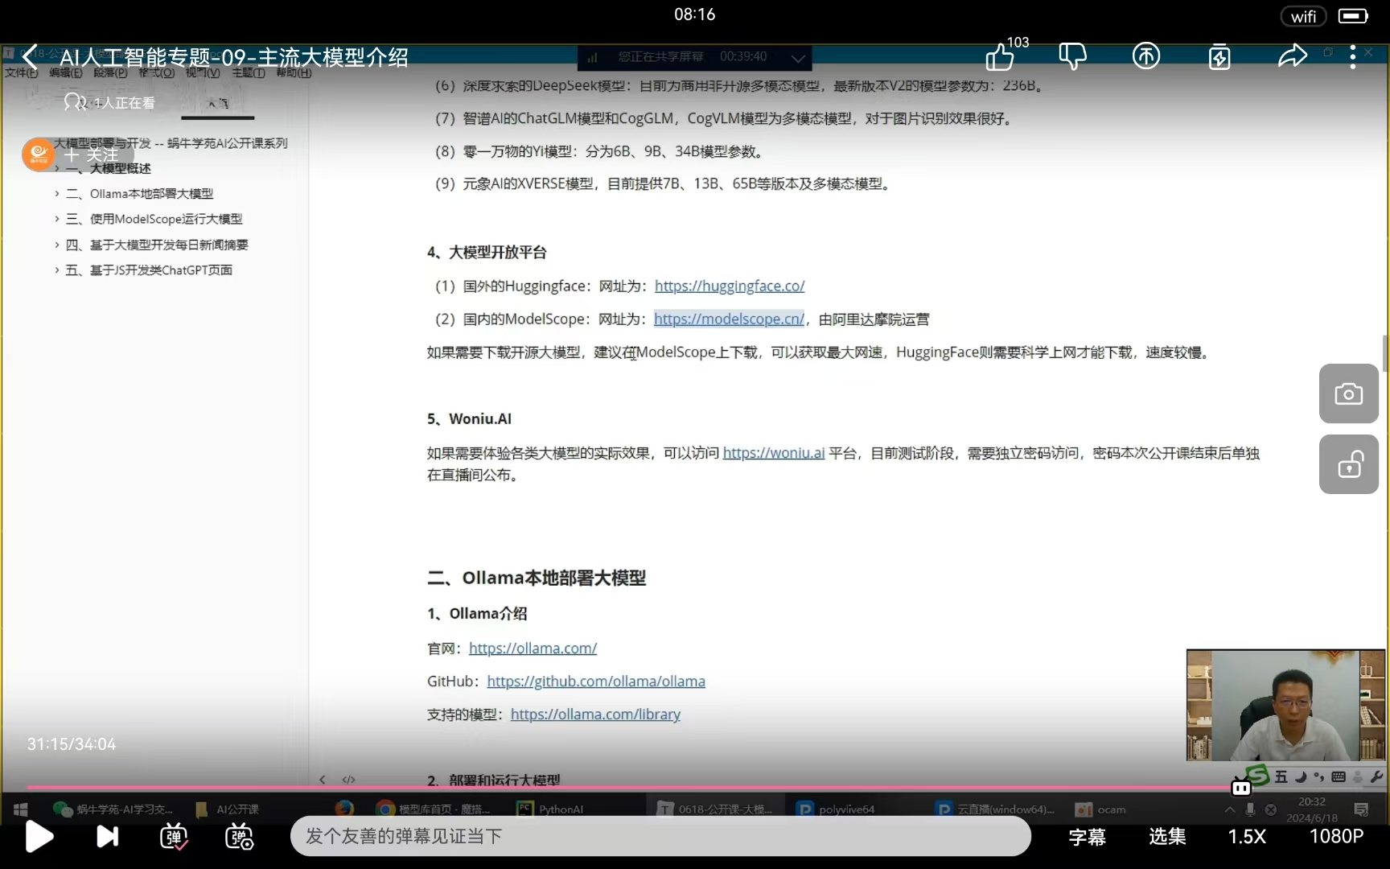Toggle the danmaku display on or off
The width and height of the screenshot is (1390, 869).
[x=174, y=837]
